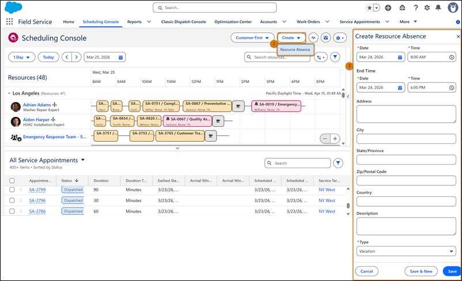Viewport: 462px width, 281px height.
Task: Click the Save & New button
Action: (421, 271)
